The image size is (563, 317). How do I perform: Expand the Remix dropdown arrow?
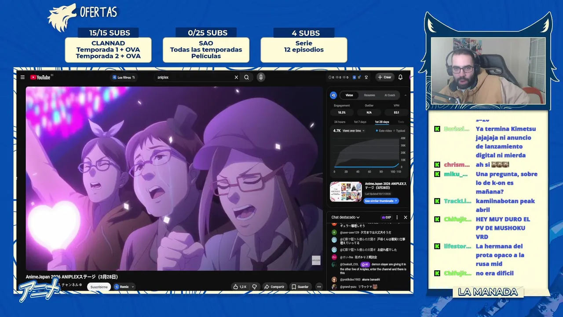[132, 287]
